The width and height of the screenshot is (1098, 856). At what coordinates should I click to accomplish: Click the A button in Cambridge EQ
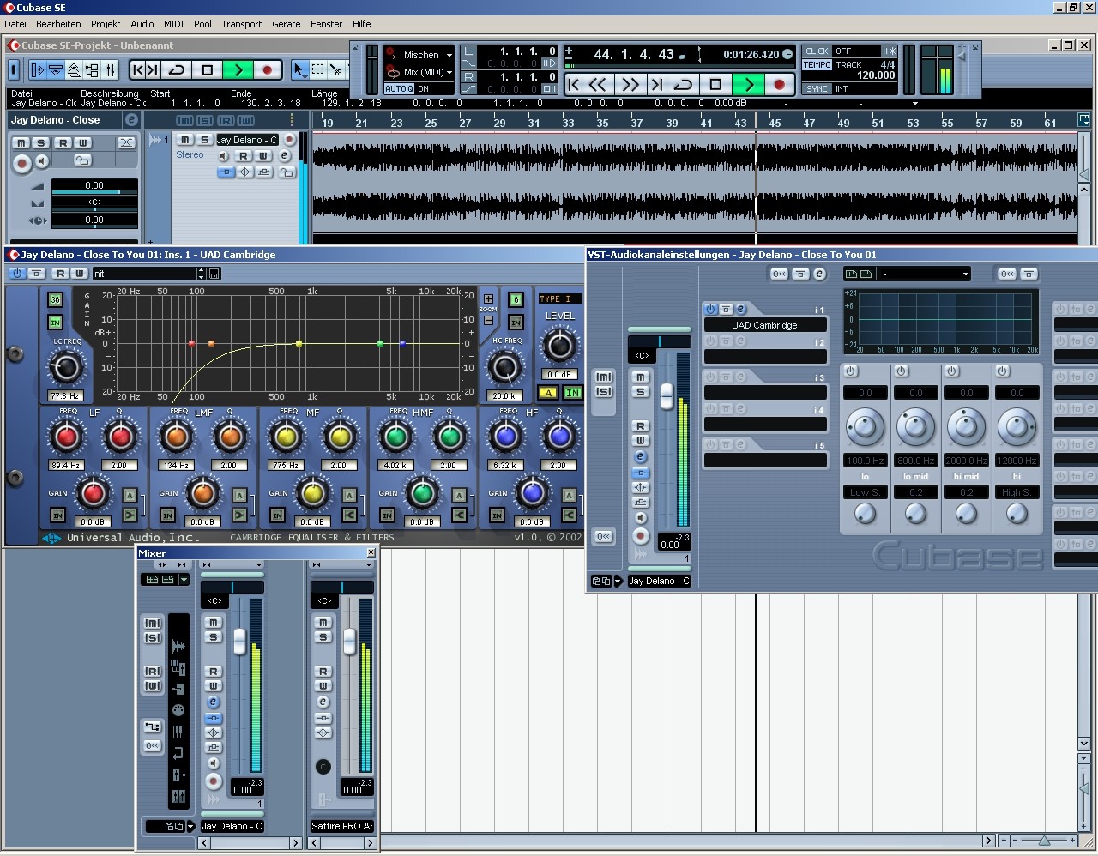pyautogui.click(x=548, y=393)
